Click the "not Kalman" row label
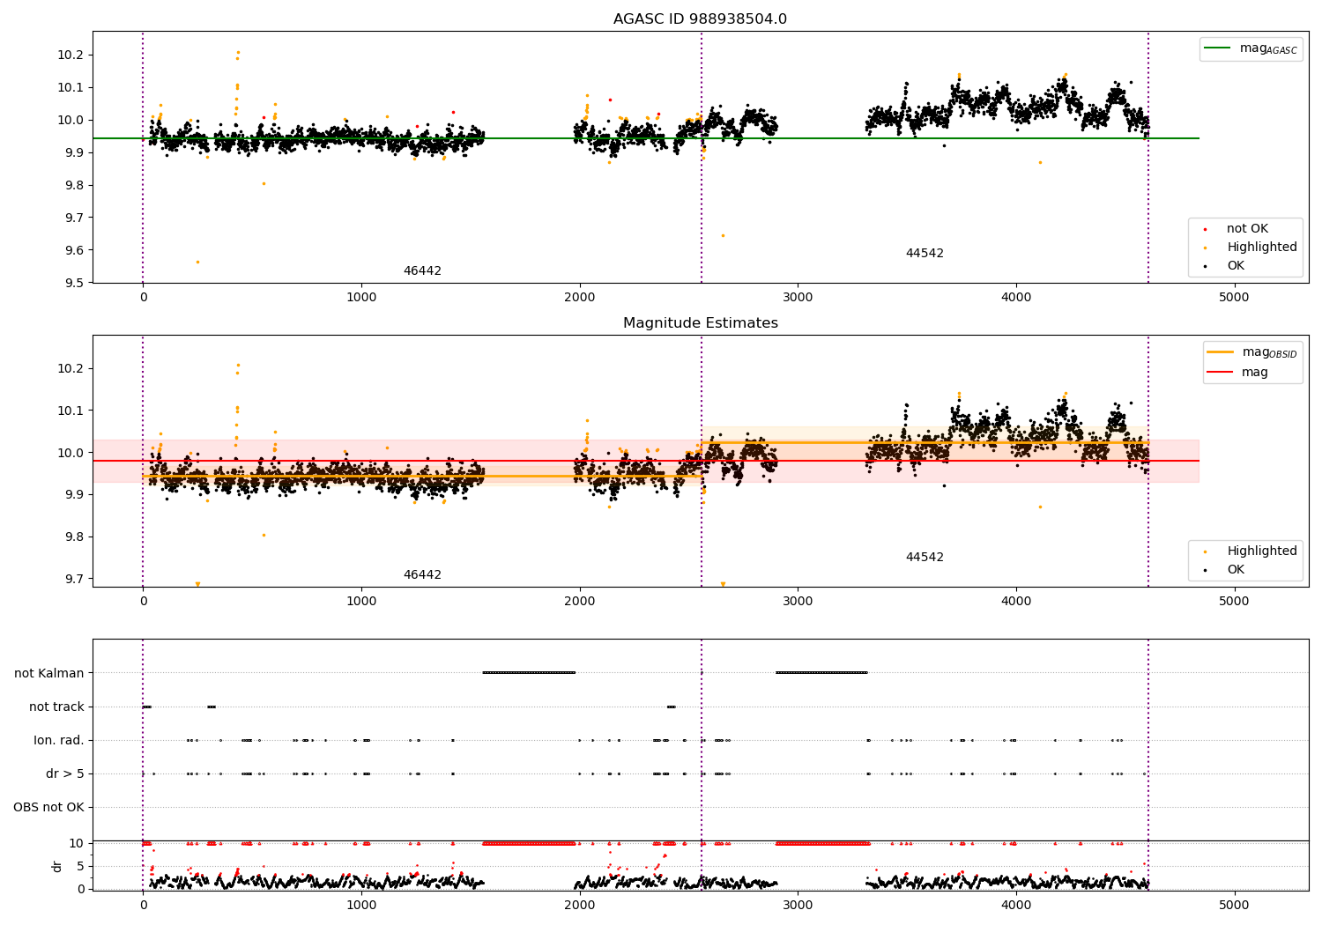1322x925 pixels. [x=49, y=673]
